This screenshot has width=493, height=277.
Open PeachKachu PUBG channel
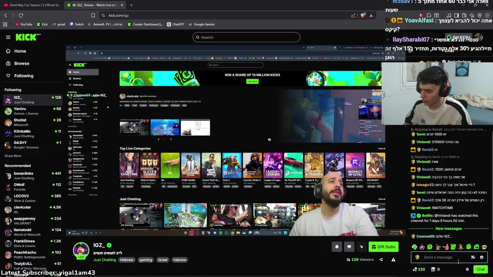33,255
